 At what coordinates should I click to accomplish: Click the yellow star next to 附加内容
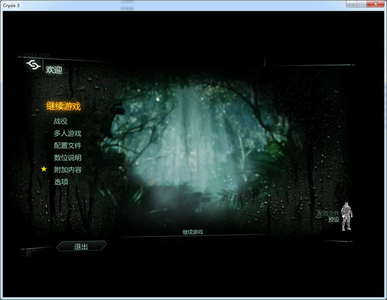point(44,169)
